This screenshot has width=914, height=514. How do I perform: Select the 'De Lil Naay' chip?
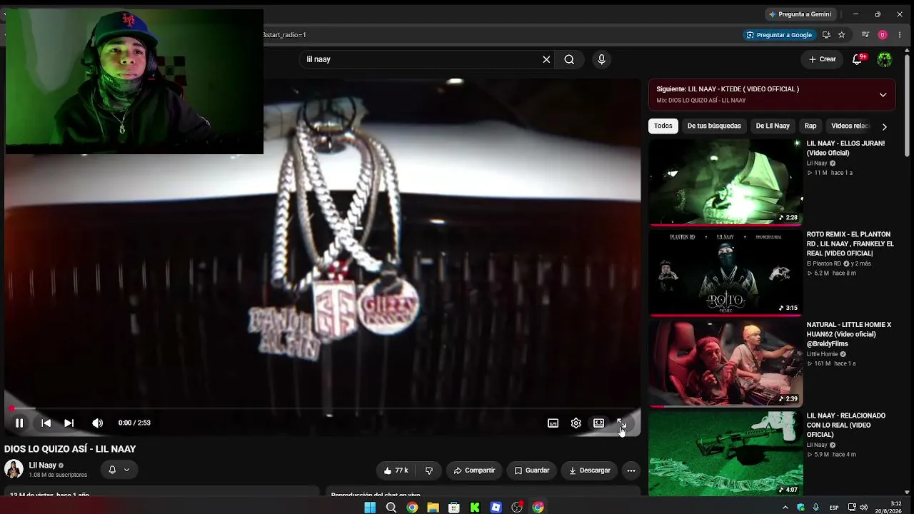click(x=773, y=126)
